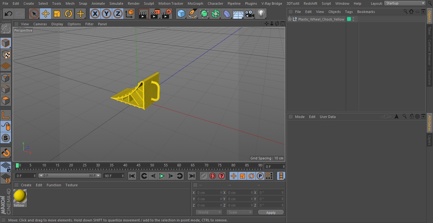Go to end of animation
Image resolution: width=433 pixels, height=223 pixels.
[x=192, y=176]
